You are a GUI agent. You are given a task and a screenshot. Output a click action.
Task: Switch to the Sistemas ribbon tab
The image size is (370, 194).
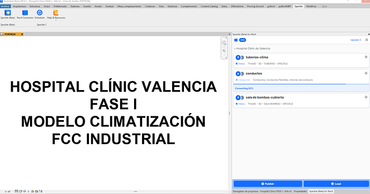click(75, 6)
